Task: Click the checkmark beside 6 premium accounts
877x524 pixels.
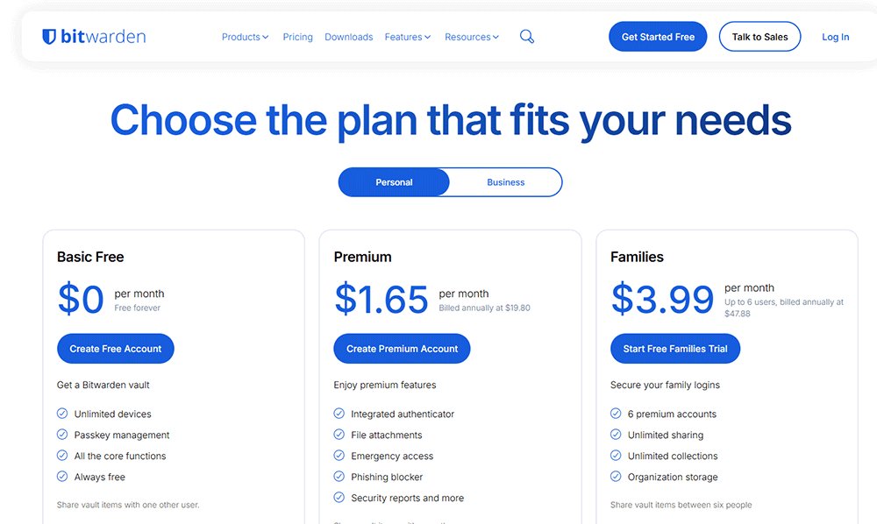Action: [x=616, y=414]
